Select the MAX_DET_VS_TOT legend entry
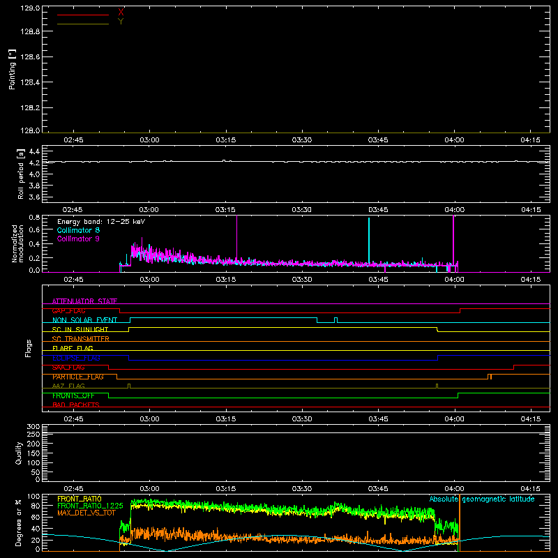 point(86,513)
